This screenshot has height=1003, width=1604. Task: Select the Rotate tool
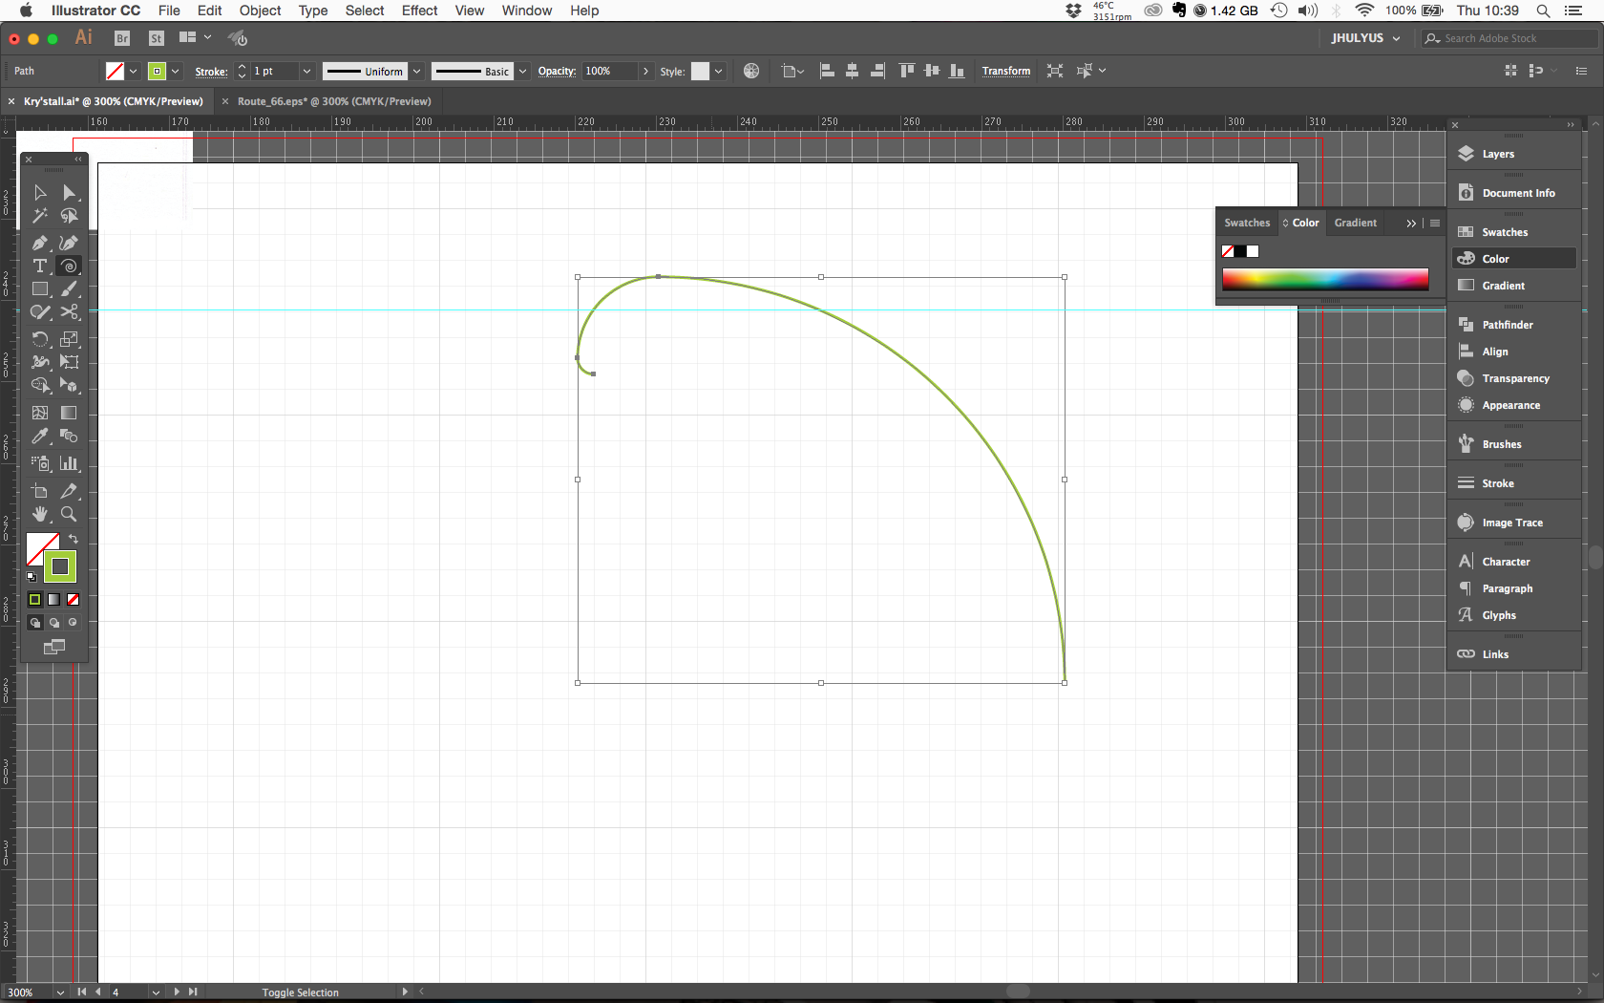[x=40, y=339]
